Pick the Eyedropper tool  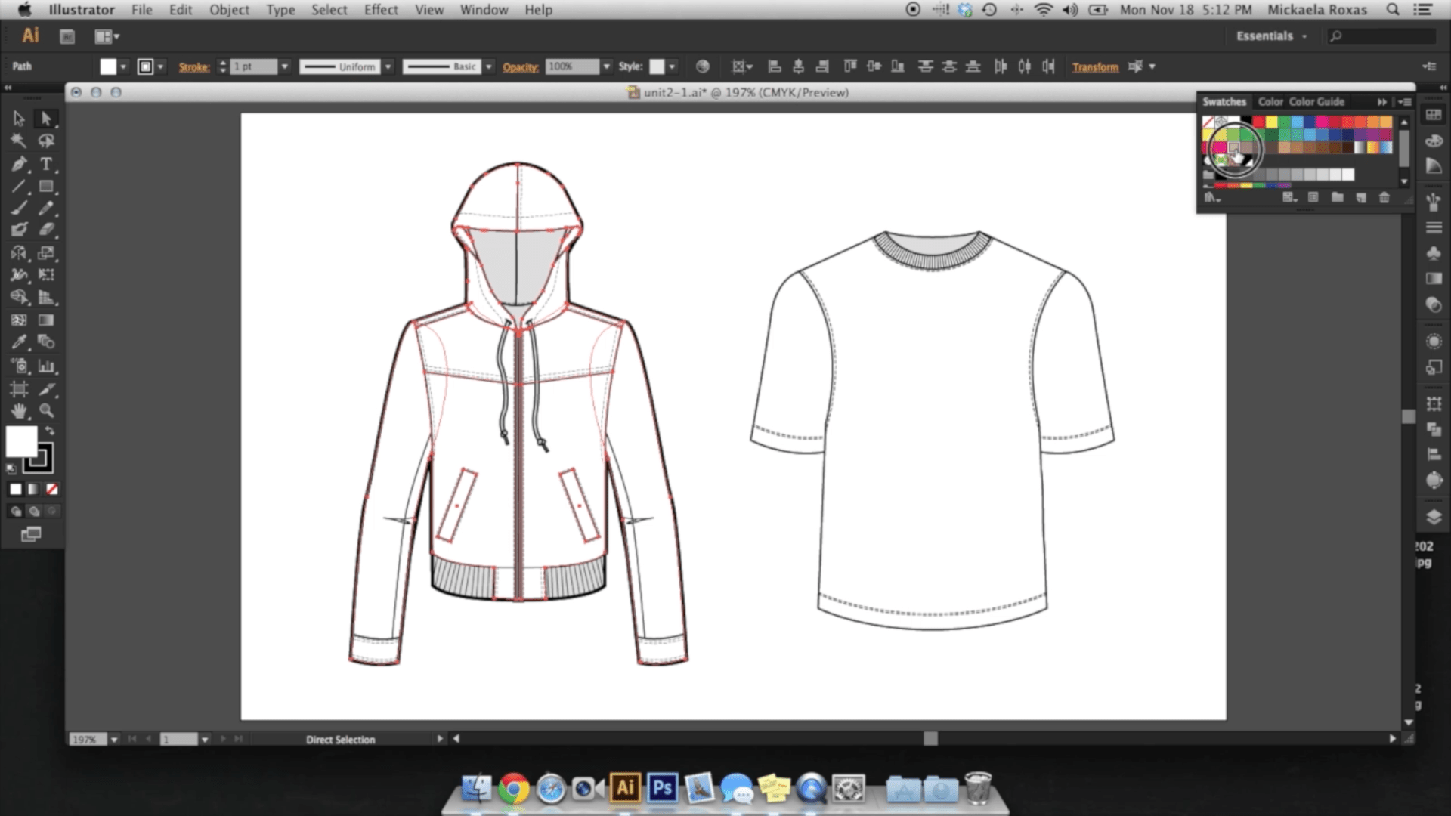pos(19,342)
